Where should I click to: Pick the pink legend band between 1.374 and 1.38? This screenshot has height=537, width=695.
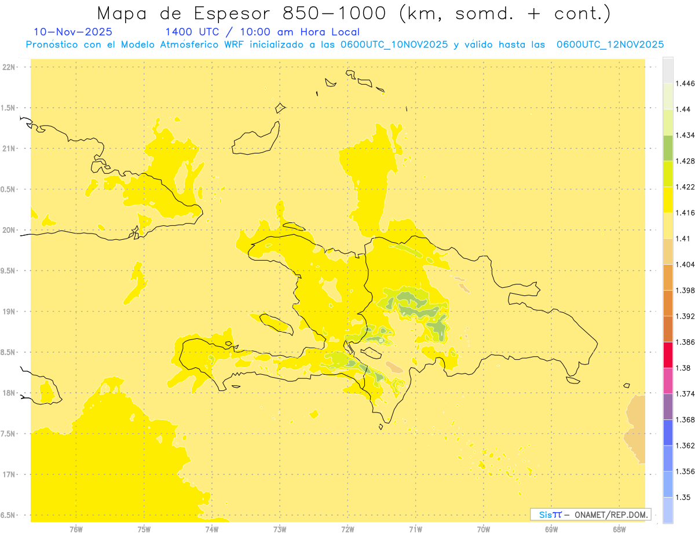[668, 381]
